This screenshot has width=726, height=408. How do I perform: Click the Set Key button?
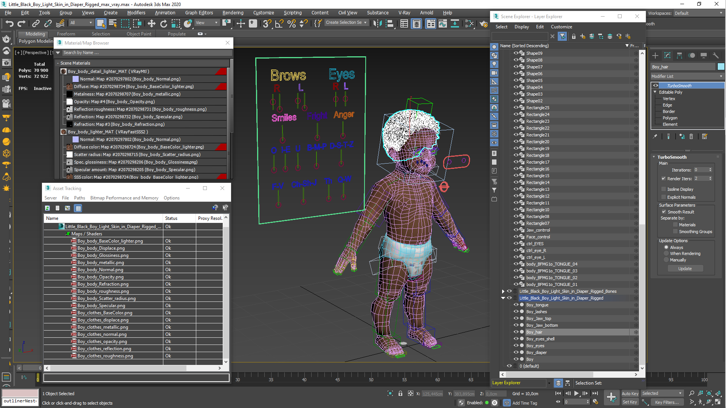point(630,402)
